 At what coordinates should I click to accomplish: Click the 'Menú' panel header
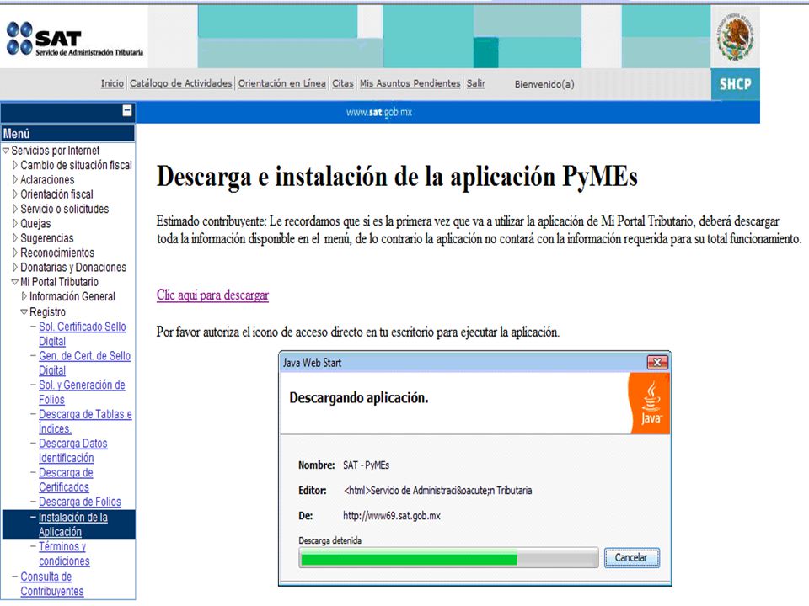pos(67,134)
